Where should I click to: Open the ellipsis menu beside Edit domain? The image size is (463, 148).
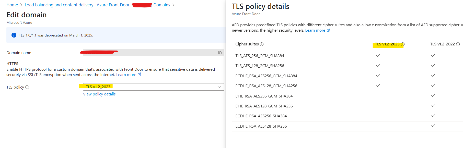pos(56,15)
